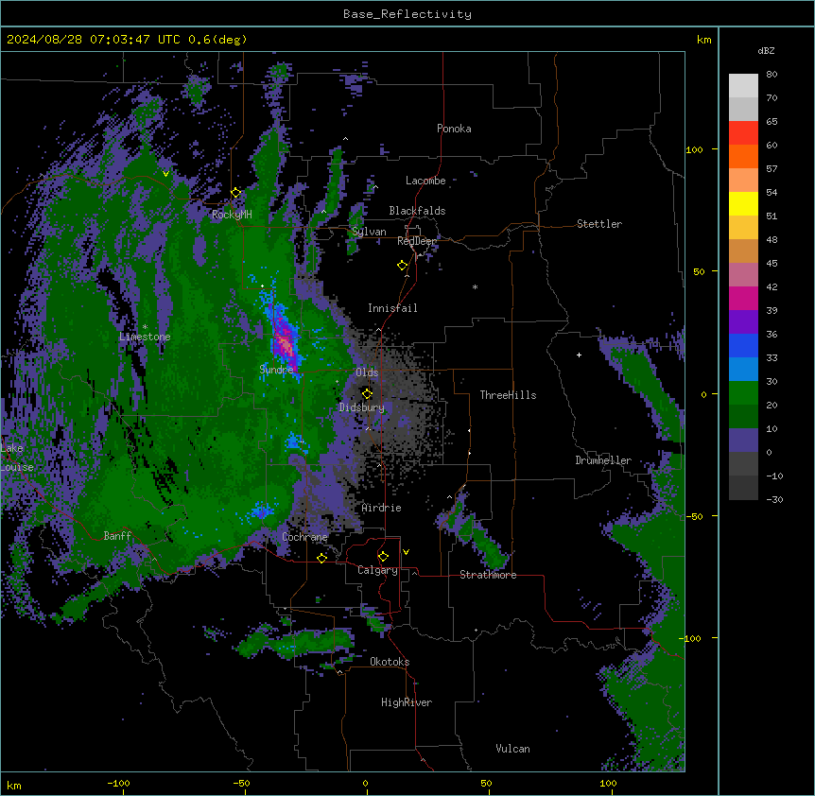Image resolution: width=815 pixels, height=796 pixels.
Task: Click the Base_Reflectivity title
Action: 407,14
